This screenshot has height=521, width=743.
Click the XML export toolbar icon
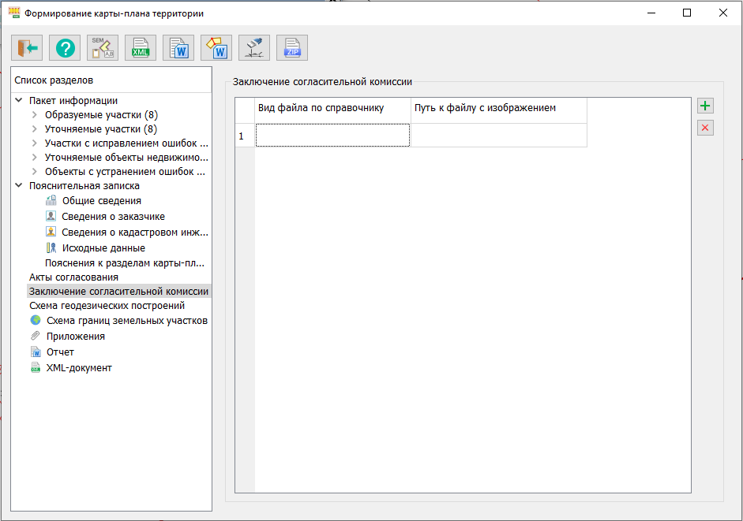(141, 48)
